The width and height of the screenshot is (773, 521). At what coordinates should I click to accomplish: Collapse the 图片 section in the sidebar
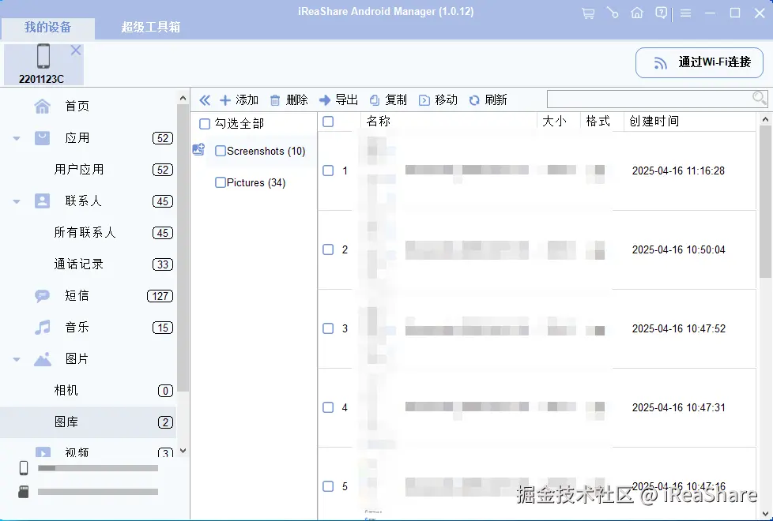[16, 359]
